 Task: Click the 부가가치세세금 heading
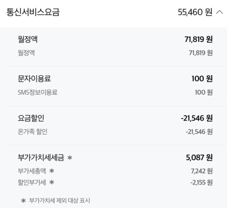(41, 158)
